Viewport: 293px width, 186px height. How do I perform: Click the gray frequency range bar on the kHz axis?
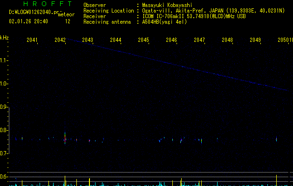click(x=9, y=131)
